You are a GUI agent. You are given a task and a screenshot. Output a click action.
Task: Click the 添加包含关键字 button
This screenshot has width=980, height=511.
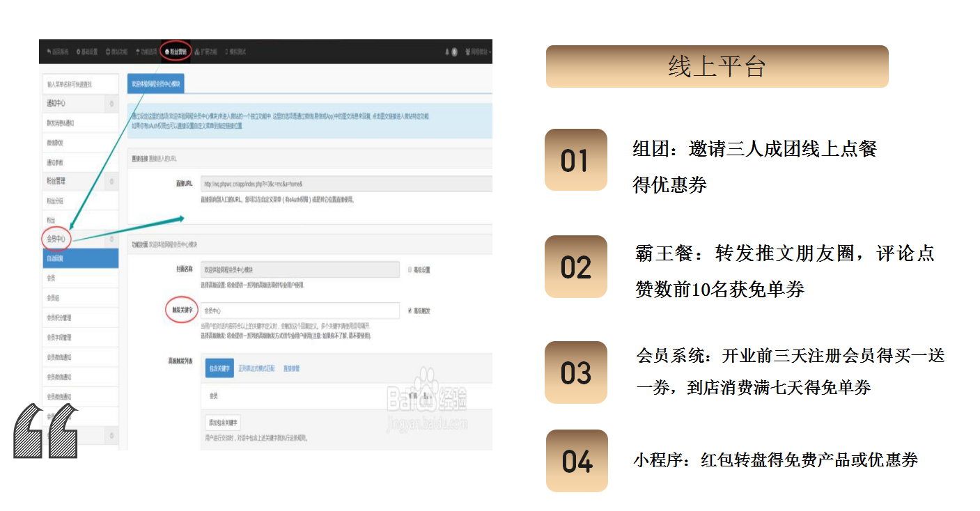point(223,423)
